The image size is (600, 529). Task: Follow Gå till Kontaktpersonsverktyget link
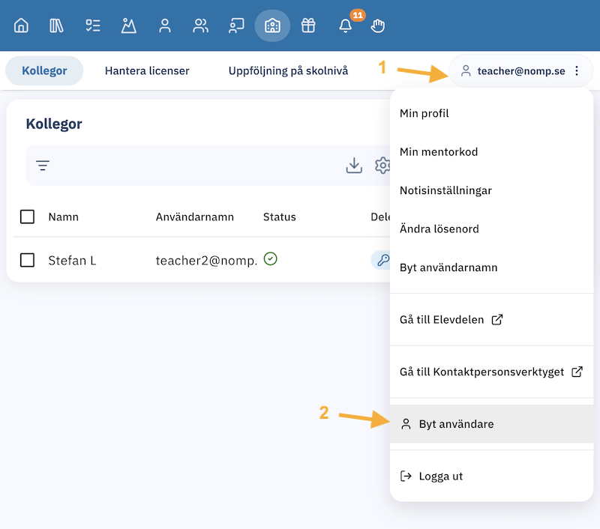[491, 372]
